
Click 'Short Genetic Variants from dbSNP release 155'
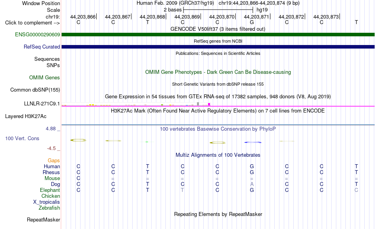218,84
